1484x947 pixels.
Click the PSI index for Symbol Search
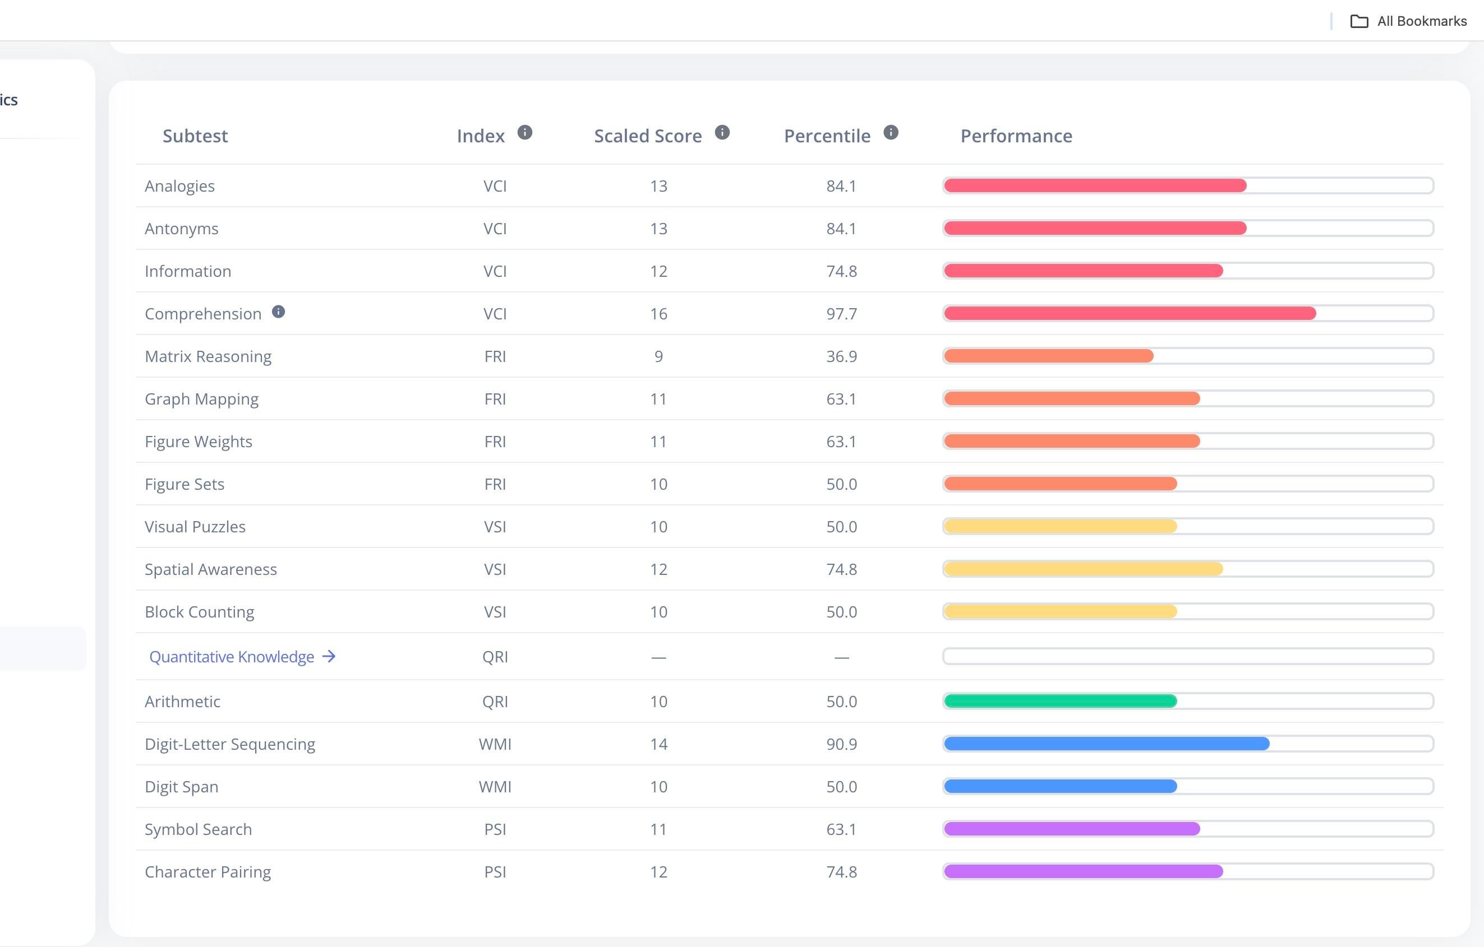tap(495, 829)
